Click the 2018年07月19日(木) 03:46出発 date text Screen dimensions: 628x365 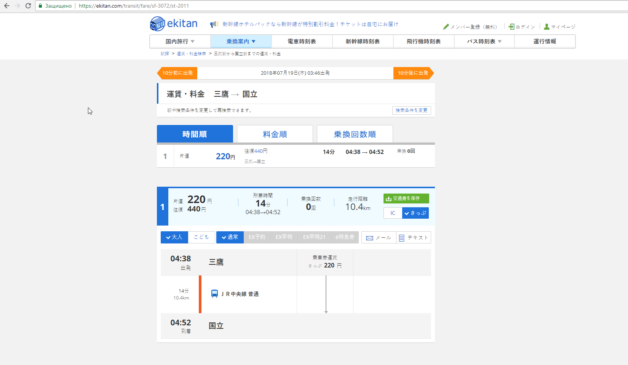pos(295,73)
